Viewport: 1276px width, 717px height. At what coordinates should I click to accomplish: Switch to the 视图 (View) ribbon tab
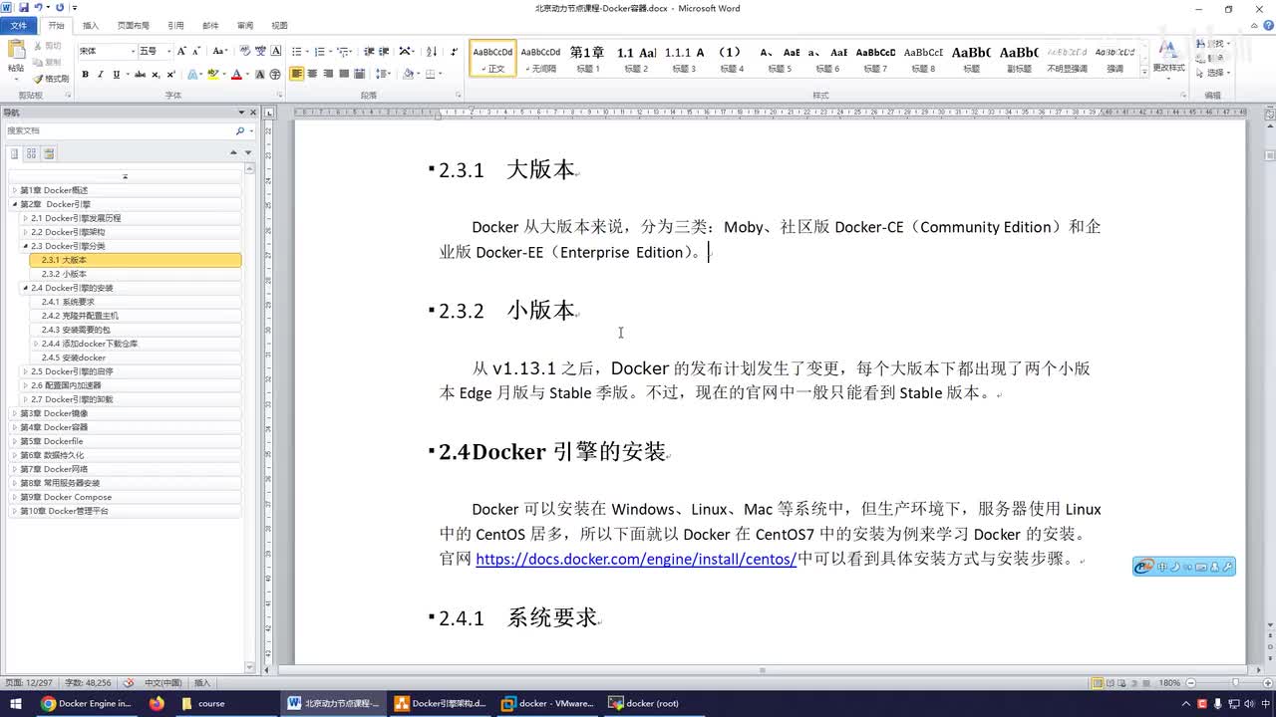(279, 25)
